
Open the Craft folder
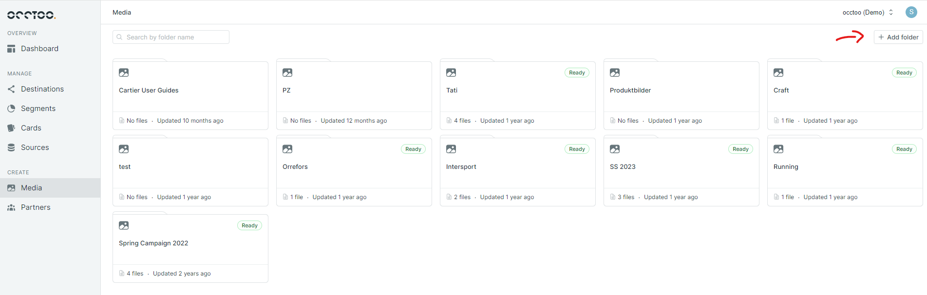[845, 95]
